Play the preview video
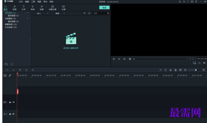Screen dimensions: 207x123 click(x=124, y=59)
